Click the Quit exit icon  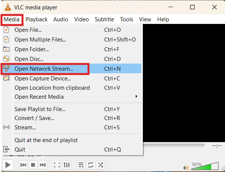(x=6, y=149)
